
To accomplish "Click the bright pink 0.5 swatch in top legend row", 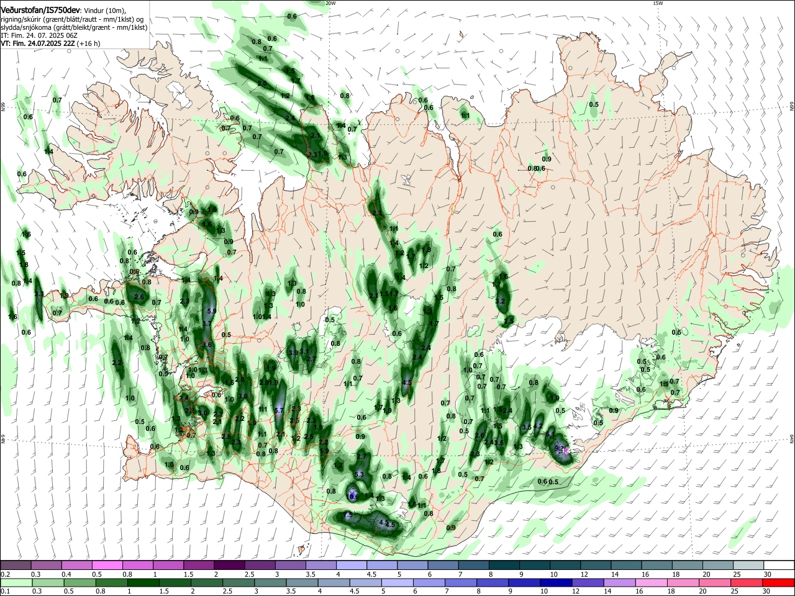I will pyautogui.click(x=107, y=565).
